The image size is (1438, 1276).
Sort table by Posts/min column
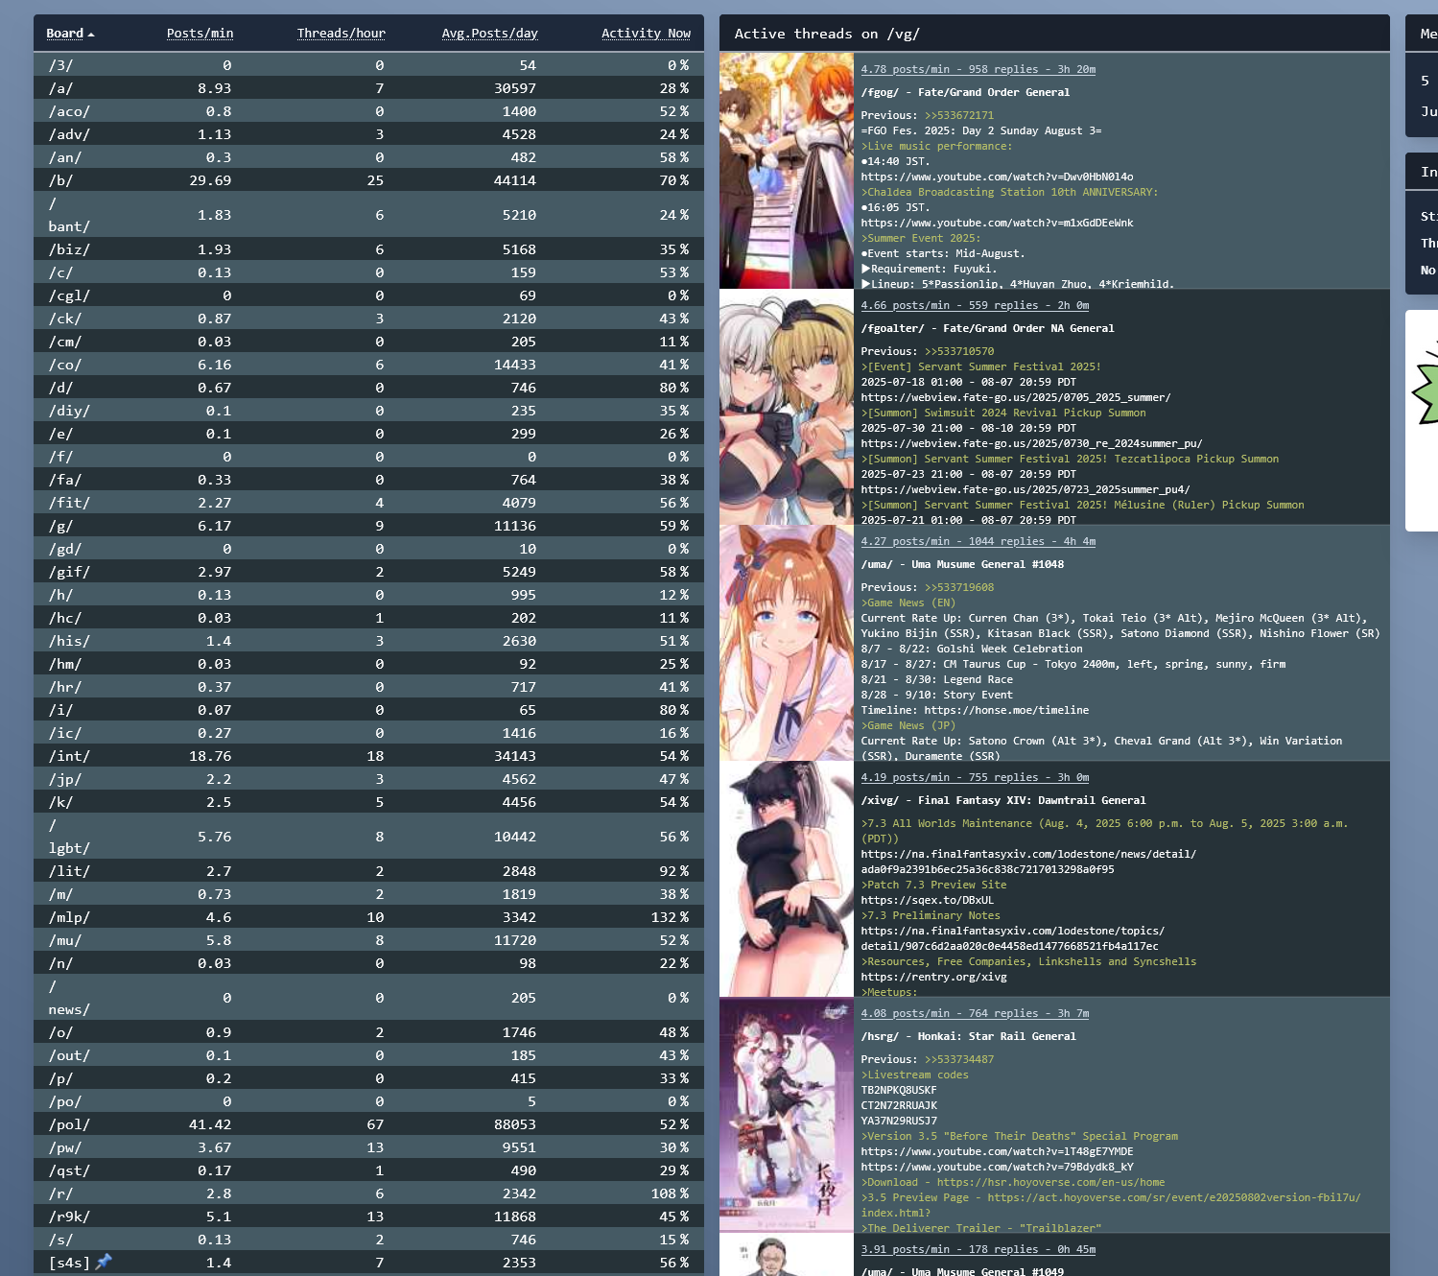point(200,34)
